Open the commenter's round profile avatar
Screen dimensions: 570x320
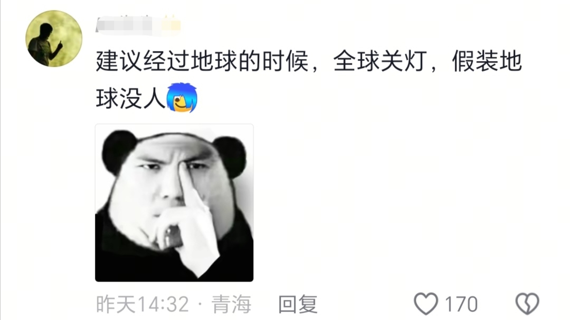click(54, 38)
